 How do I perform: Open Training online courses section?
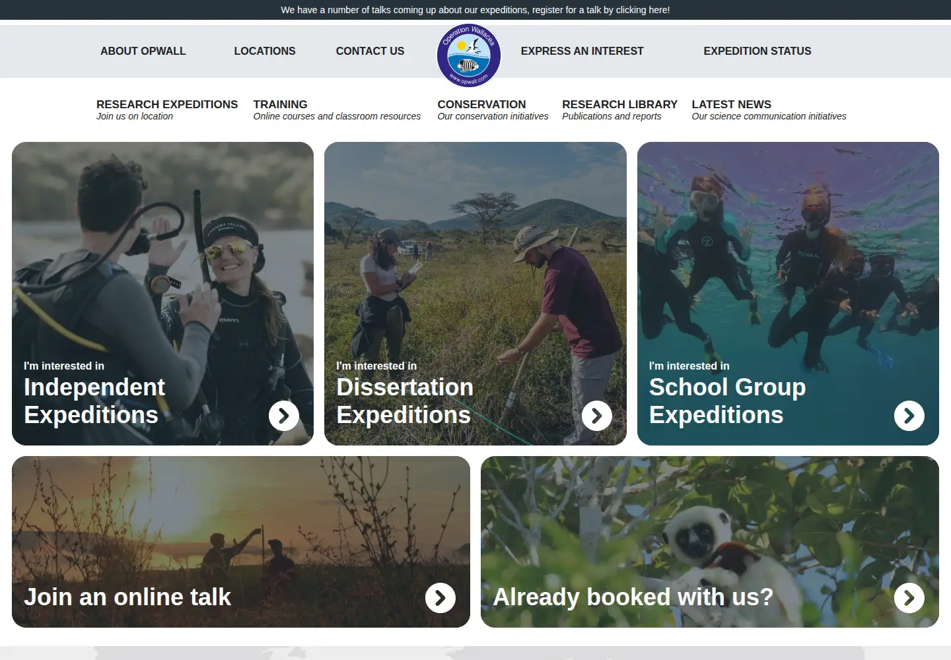(337, 110)
